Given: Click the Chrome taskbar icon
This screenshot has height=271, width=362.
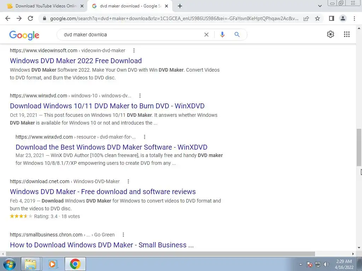Looking at the screenshot, I should point(75,264).
